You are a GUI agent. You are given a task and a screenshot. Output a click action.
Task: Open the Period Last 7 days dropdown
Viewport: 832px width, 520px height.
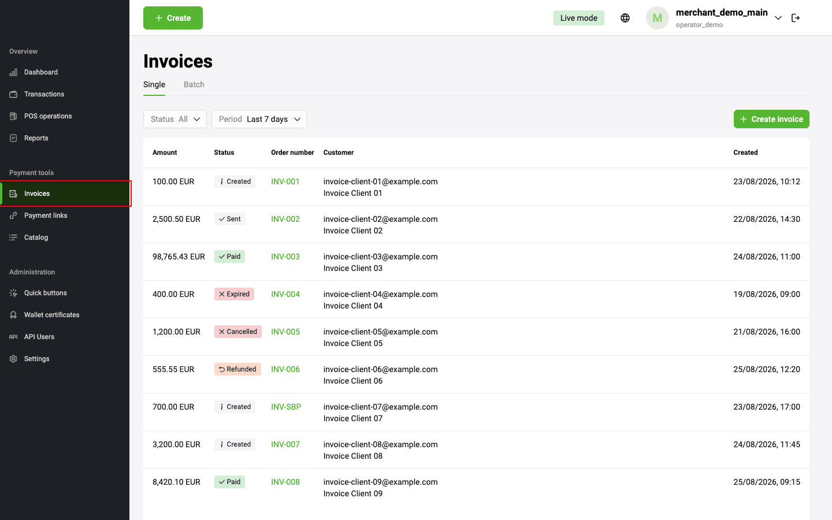(259, 119)
